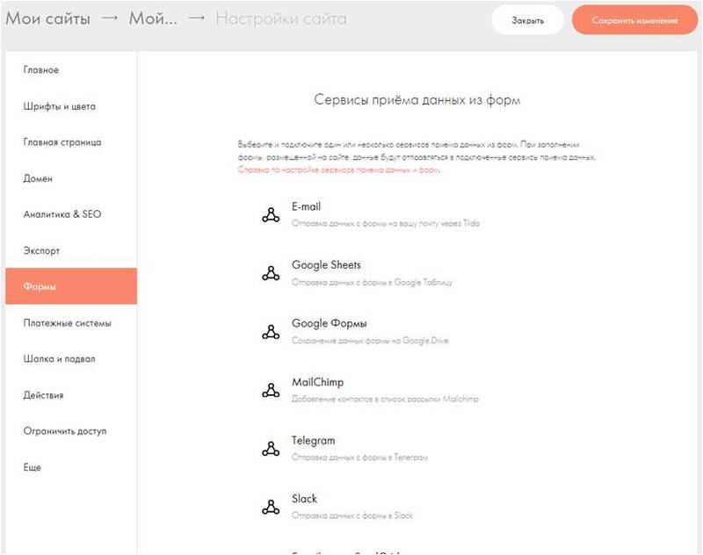
Task: Navigate to Мои сайты breadcrumb
Action: point(48,18)
